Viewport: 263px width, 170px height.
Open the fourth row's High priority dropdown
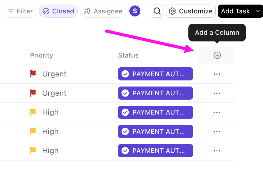[50, 131]
